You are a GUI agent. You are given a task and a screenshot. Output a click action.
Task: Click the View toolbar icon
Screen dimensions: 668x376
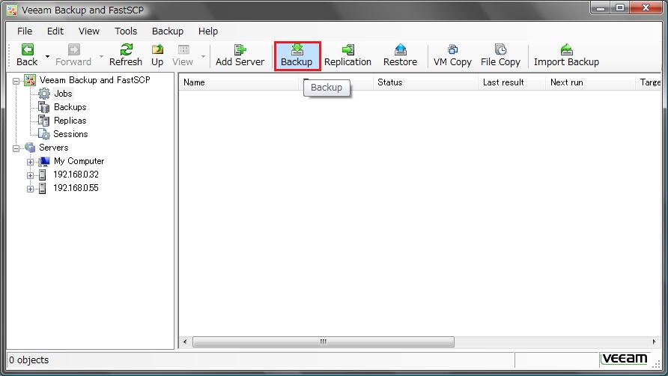pyautogui.click(x=183, y=49)
